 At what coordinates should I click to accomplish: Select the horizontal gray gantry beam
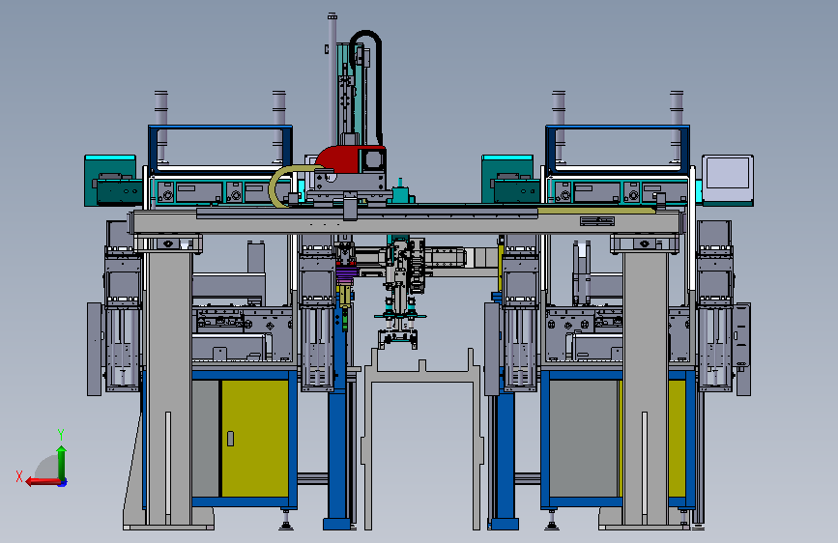[x=406, y=222]
